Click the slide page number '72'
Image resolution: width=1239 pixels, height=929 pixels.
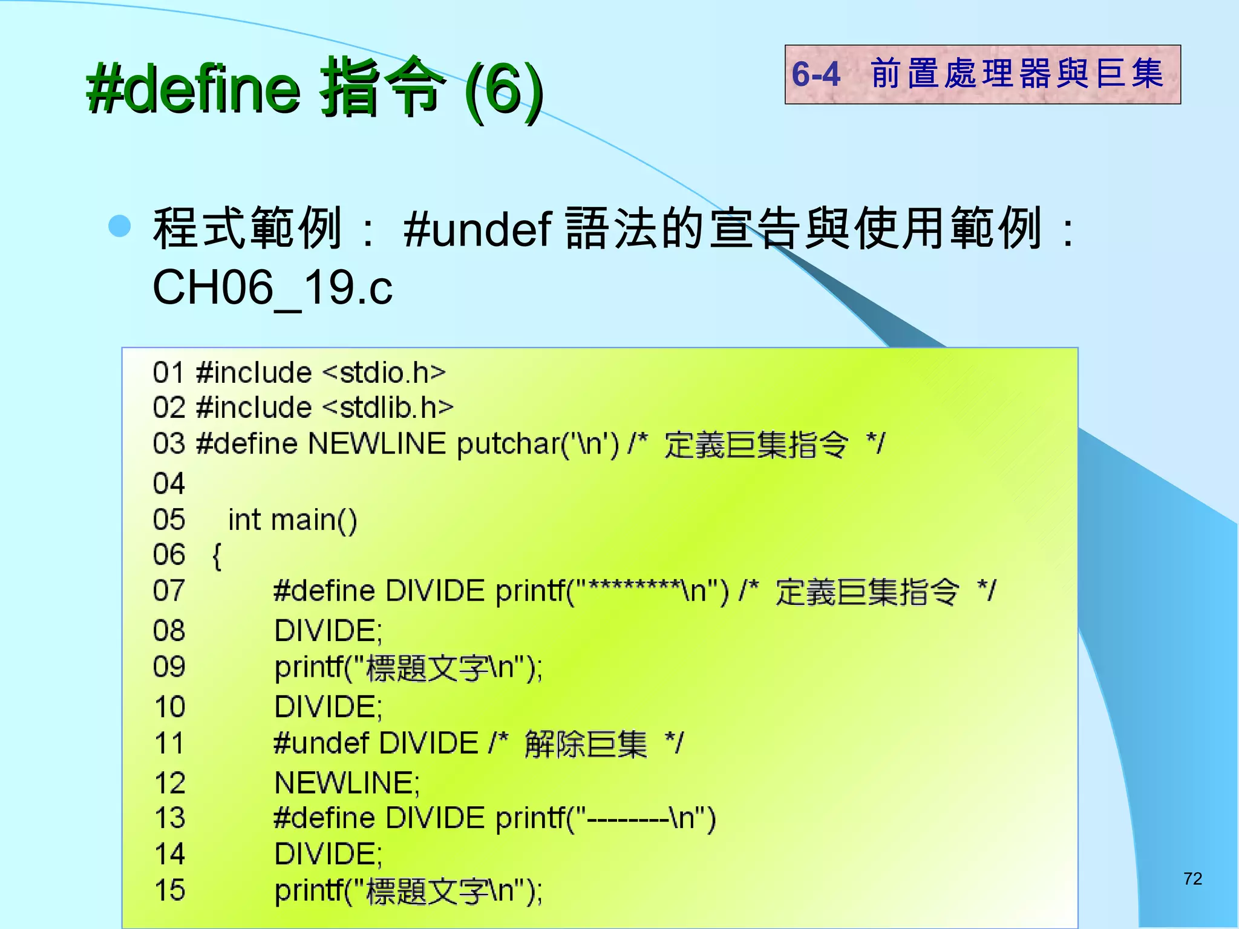tap(1193, 879)
